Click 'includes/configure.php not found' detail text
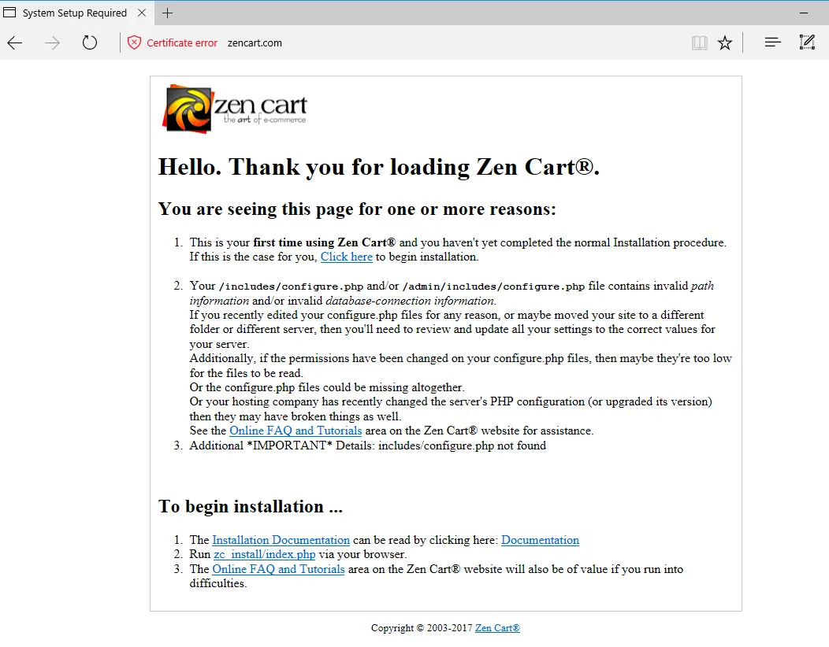 tap(462, 446)
